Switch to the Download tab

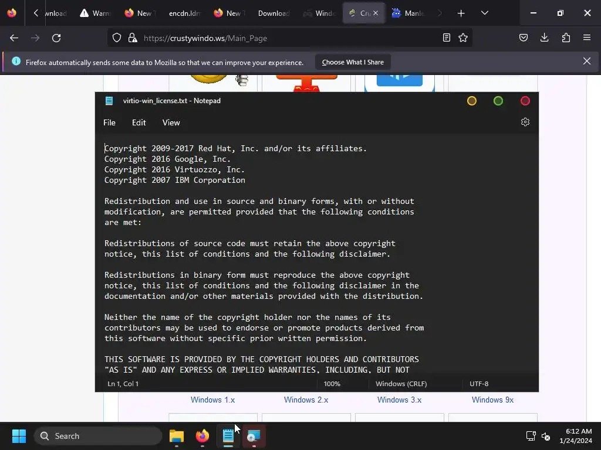(x=274, y=13)
